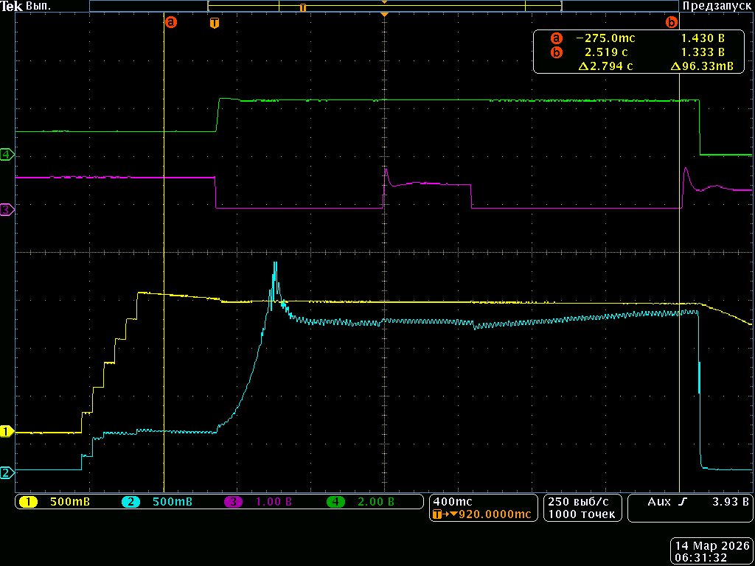755x566 pixels.
Task: Click the cursor "b" marker above the graticule
Action: pos(671,22)
